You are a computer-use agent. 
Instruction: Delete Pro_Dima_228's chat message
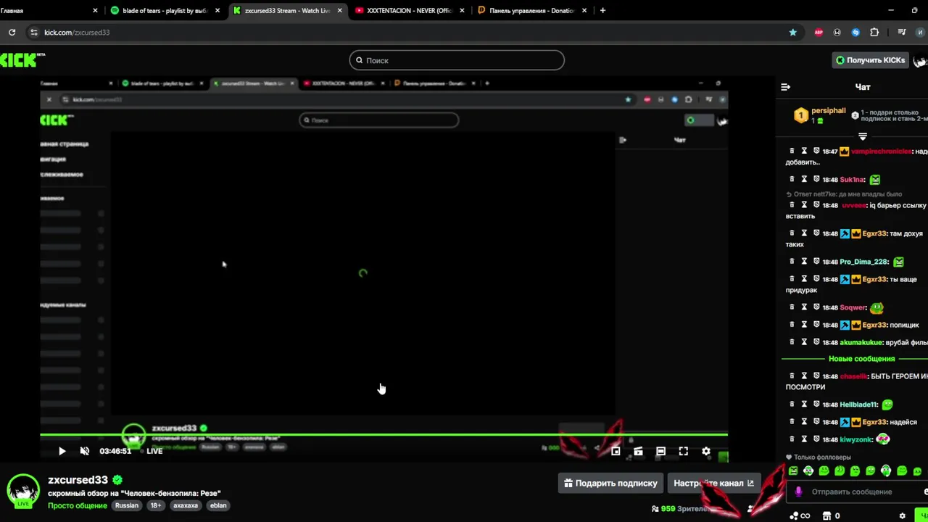pyautogui.click(x=791, y=262)
